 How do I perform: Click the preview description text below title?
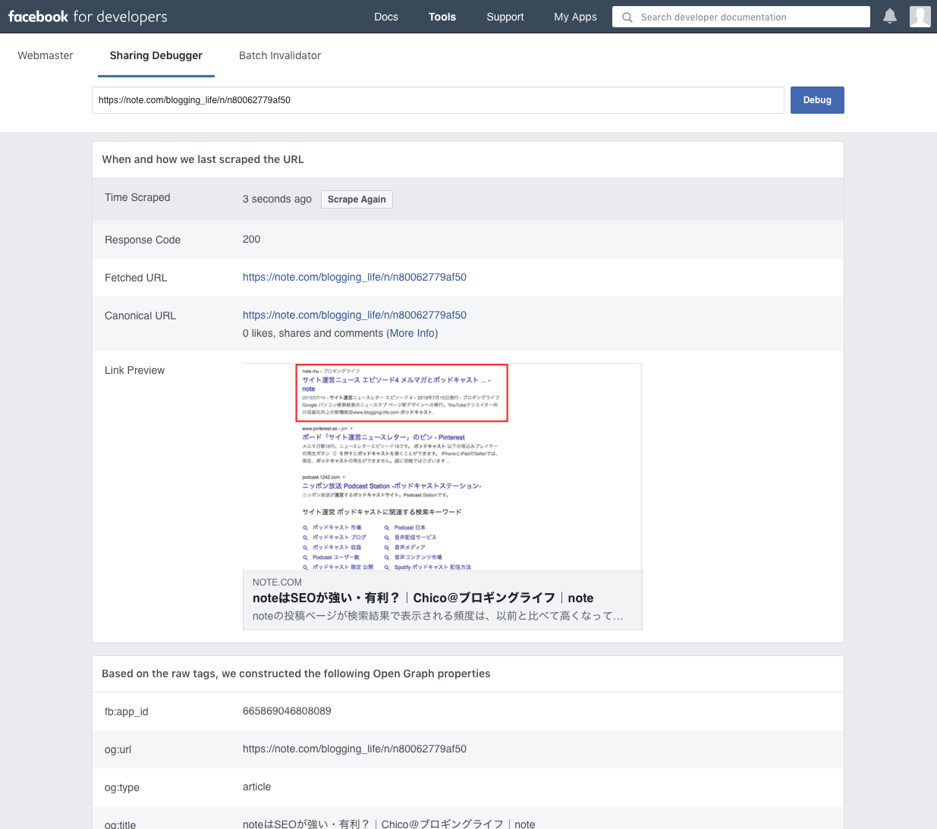[x=438, y=616]
